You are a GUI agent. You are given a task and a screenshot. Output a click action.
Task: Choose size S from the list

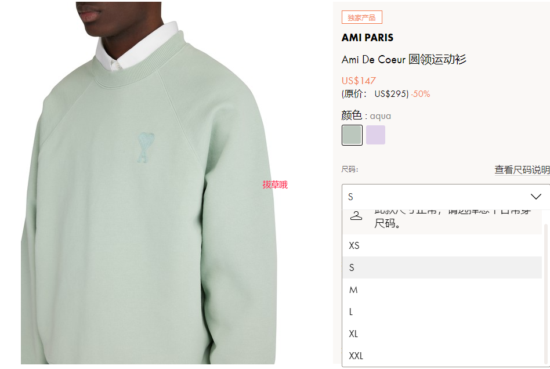point(442,267)
